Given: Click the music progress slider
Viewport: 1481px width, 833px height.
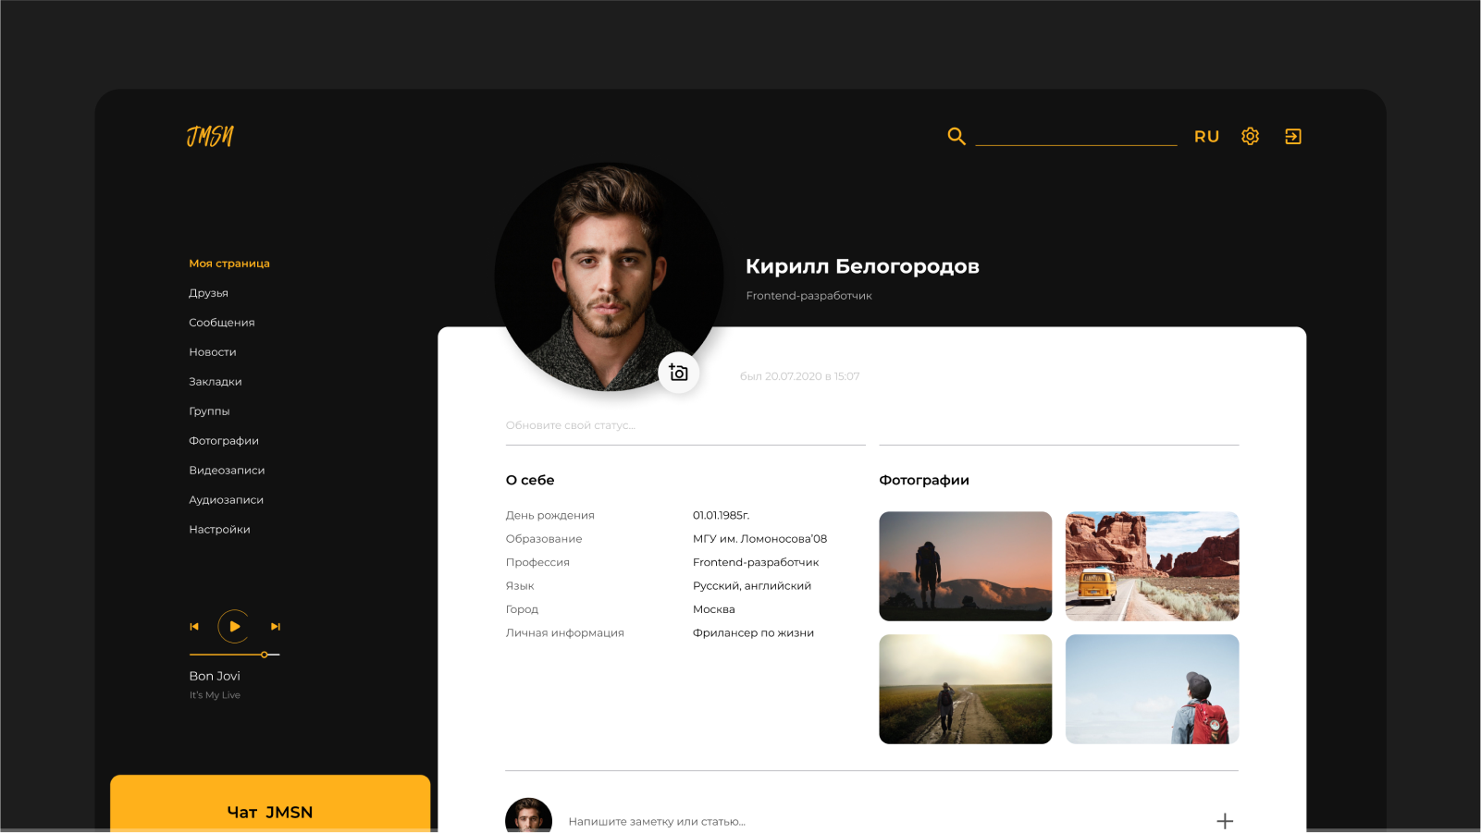Looking at the screenshot, I should coord(234,655).
